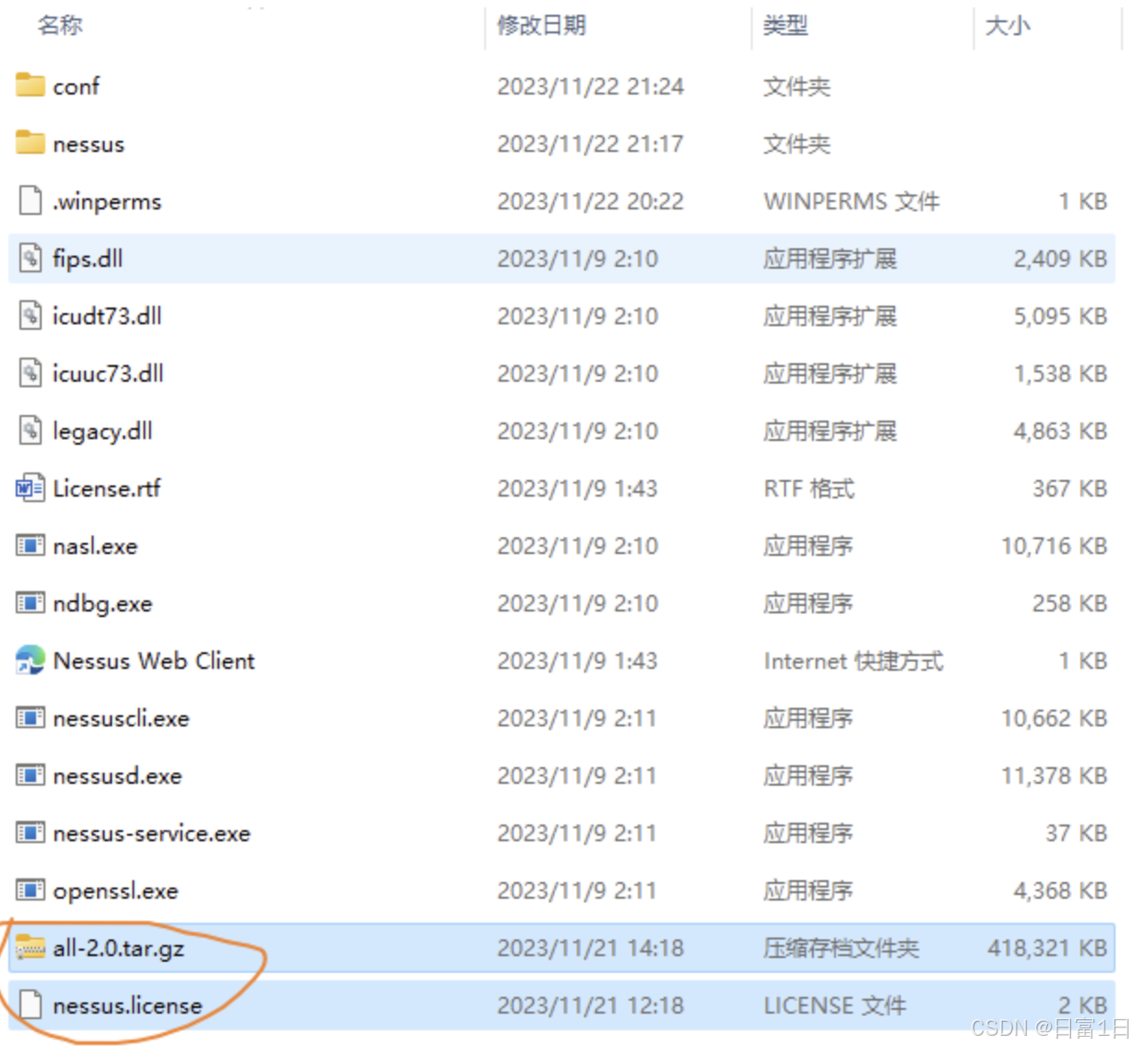The width and height of the screenshot is (1135, 1046).
Task: Click the License.rtf document icon
Action: pyautogui.click(x=31, y=487)
